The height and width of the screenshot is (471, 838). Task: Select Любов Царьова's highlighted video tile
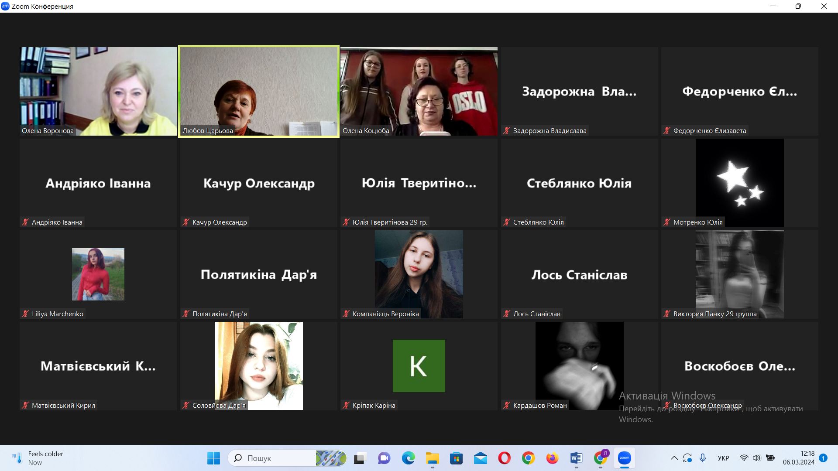(x=259, y=91)
